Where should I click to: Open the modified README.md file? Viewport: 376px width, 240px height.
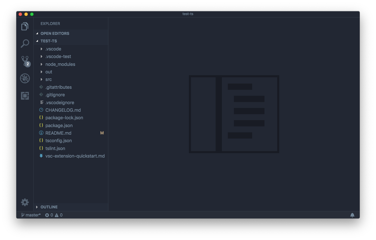71,133
